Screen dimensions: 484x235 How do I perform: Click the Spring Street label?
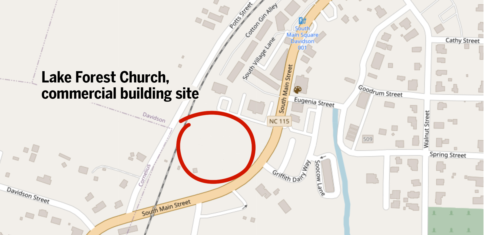click(448, 155)
